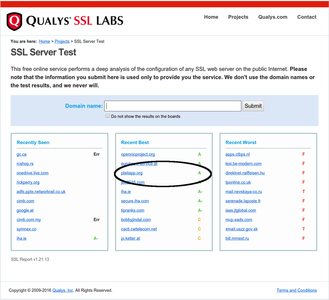Open the plaitapp.org link
Image resolution: width=329 pixels, height=300 pixels.
coord(132,173)
